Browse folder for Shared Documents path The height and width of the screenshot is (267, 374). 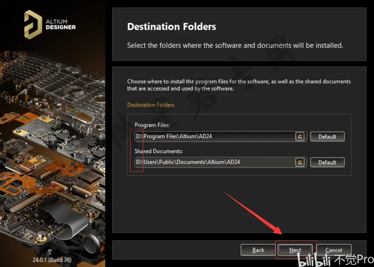pyautogui.click(x=300, y=163)
